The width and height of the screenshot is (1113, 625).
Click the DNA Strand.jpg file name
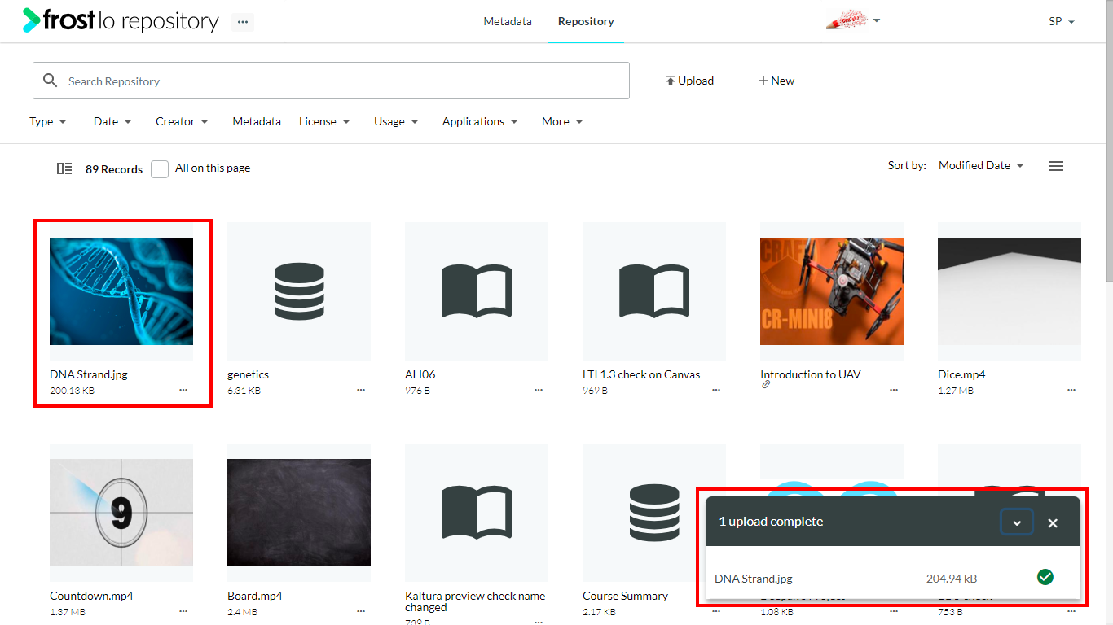[89, 374]
